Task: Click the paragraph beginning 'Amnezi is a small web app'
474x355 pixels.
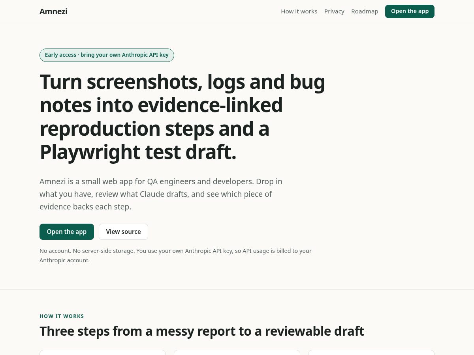Action: pos(161,194)
